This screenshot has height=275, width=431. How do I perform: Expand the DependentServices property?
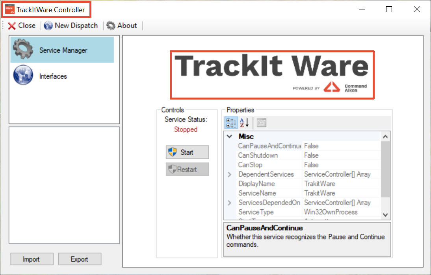[230, 174]
